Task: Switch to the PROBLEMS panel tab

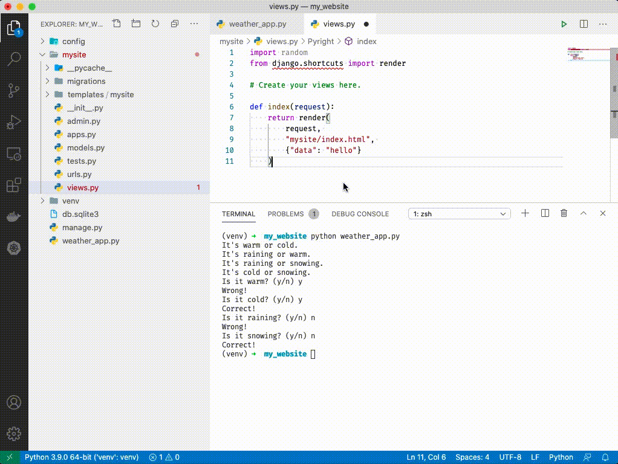Action: click(285, 214)
